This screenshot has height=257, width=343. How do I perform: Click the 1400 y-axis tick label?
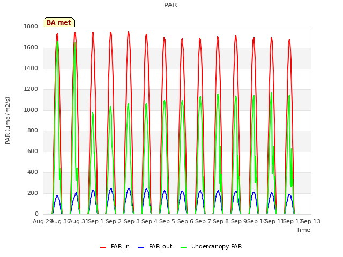click(x=31, y=68)
